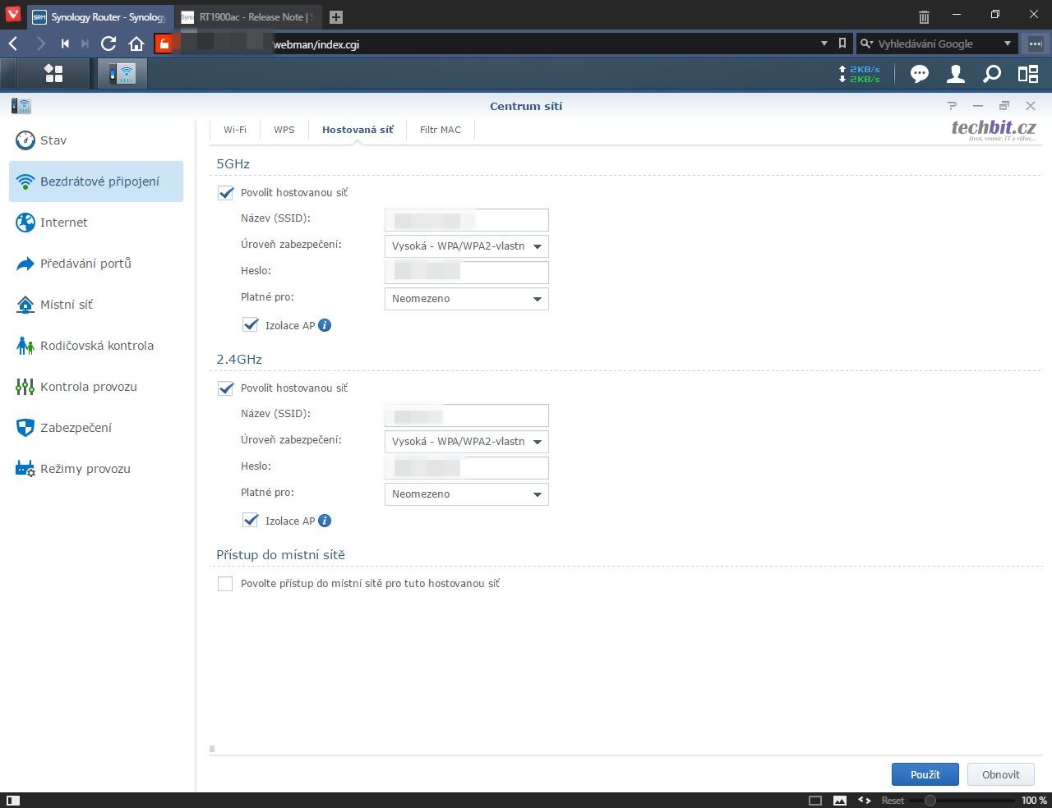Open the notifications chat bubble icon
Viewport: 1052px width, 808px height.
point(919,75)
